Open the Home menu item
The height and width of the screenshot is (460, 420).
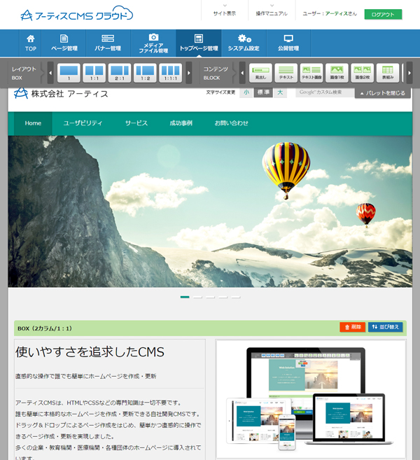pos(33,123)
